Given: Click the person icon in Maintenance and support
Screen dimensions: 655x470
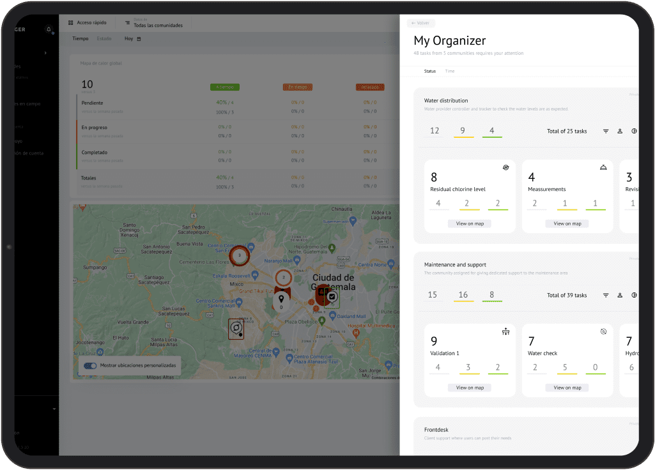Looking at the screenshot, I should click(620, 295).
